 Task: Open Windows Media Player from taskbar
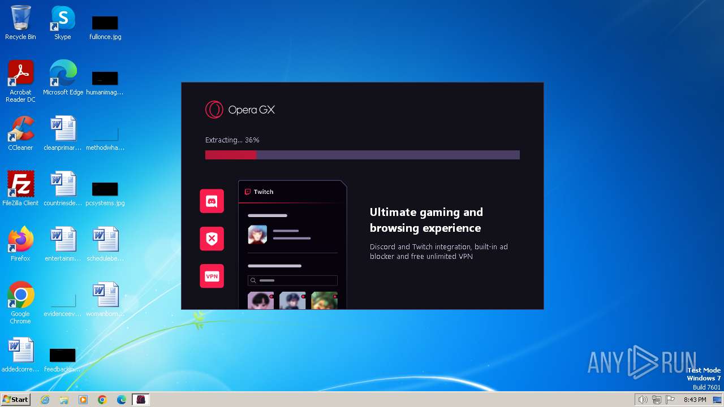click(83, 400)
